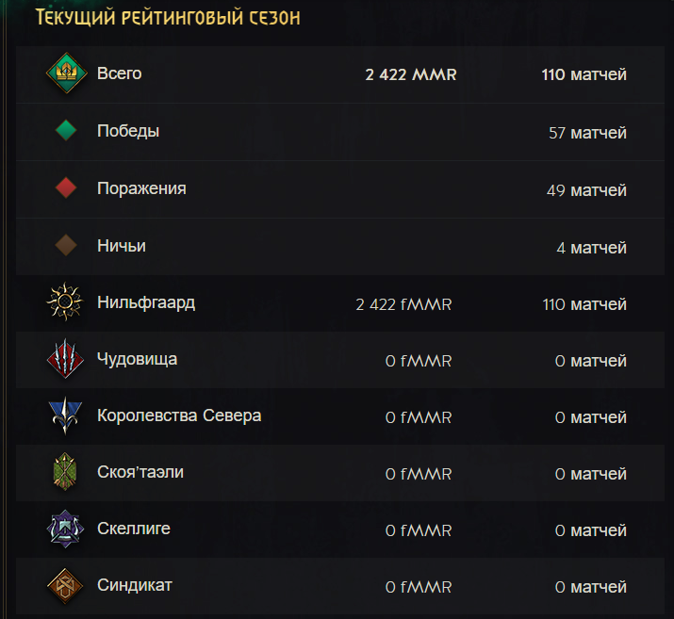This screenshot has height=619, width=674.
Task: Click the purple Скеллиге faction icon
Action: (66, 529)
